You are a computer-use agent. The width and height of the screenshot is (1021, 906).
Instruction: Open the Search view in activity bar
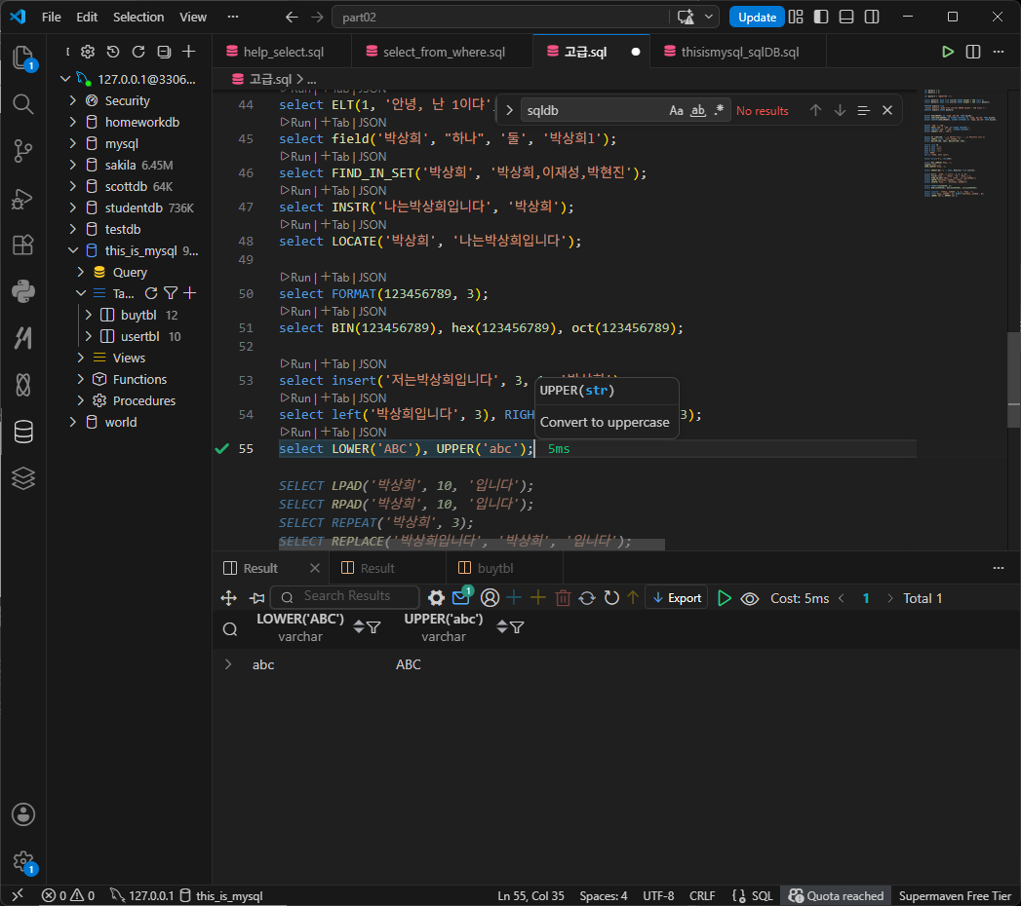point(23,104)
